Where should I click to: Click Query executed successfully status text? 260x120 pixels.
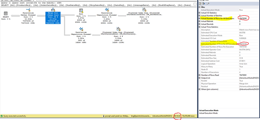pyautogui.click(x=15, y=116)
